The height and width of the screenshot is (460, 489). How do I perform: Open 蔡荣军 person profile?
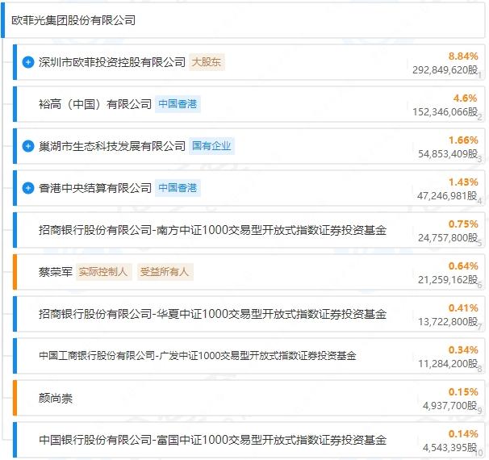[x=56, y=272]
